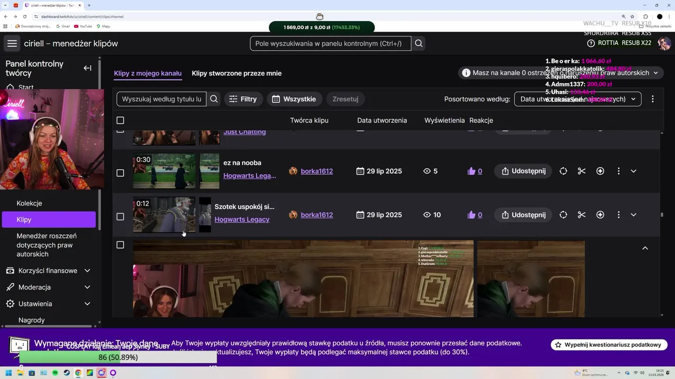The image size is (675, 379).
Task: Go to Start in the sidebar
Action: [x=26, y=87]
